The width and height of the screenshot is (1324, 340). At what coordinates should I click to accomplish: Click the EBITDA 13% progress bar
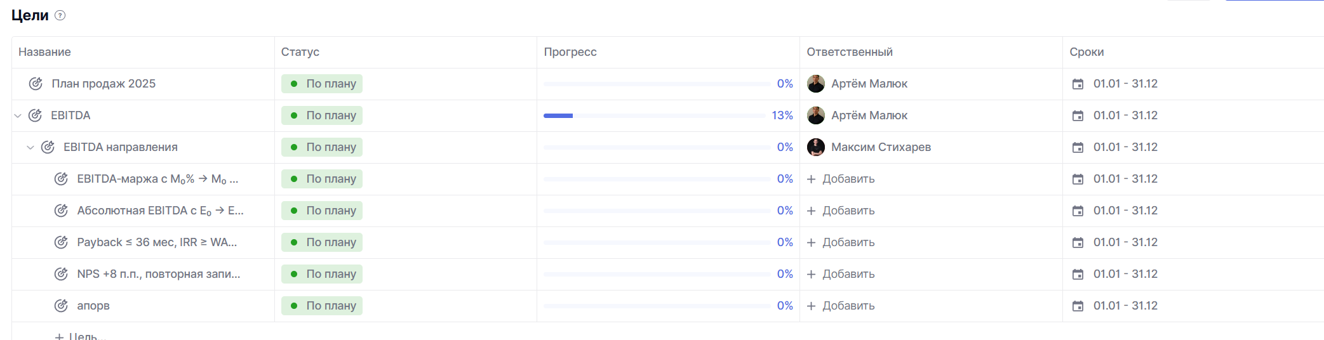654,115
